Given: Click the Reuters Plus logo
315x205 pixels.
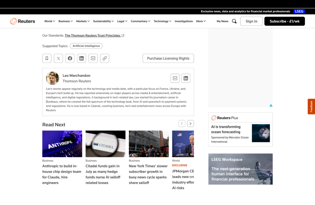Looking at the screenshot, I should pyautogui.click(x=225, y=118).
